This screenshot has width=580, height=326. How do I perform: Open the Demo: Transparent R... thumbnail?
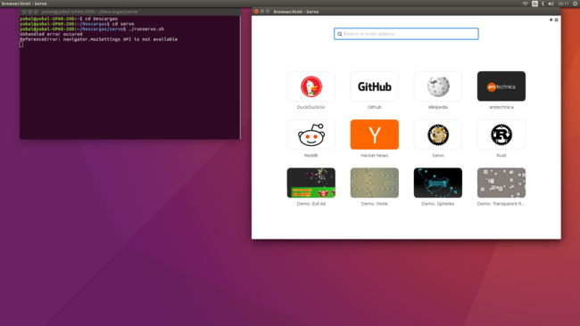[x=501, y=183]
